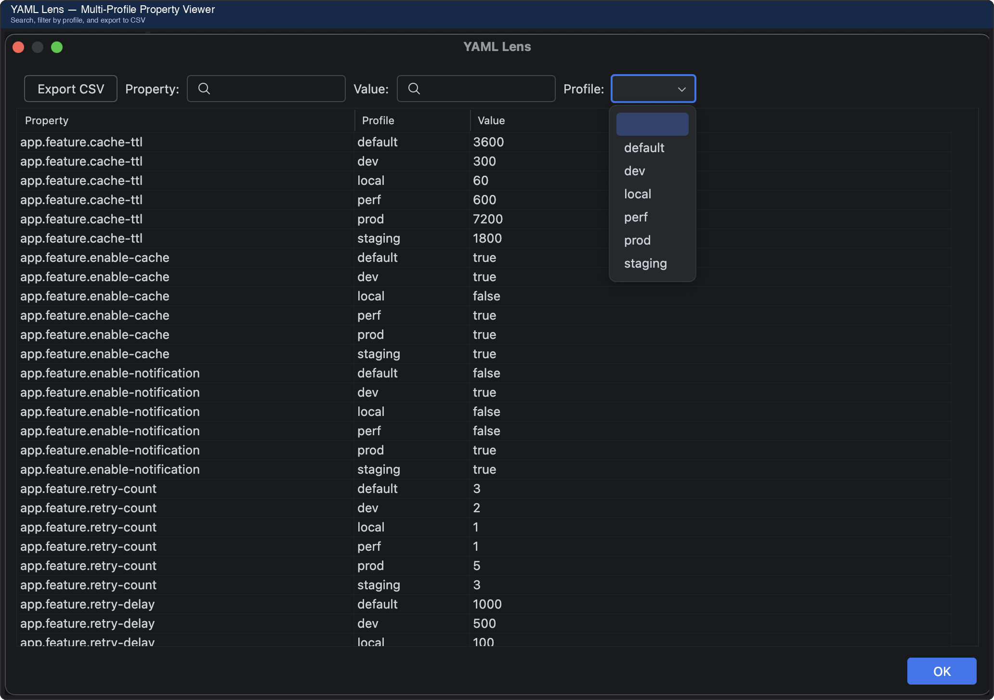Select the highlighted blank option in the Profile list
994x700 pixels.
[652, 124]
